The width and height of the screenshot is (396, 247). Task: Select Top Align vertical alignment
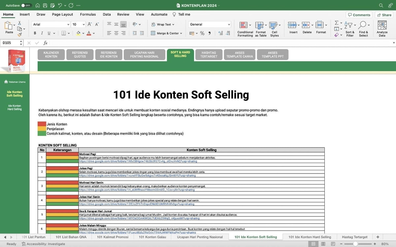[109, 24]
